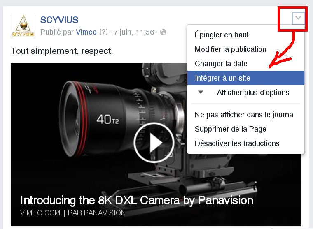Click the Tout simplement, respect. post text
313x229 pixels.
pos(62,51)
